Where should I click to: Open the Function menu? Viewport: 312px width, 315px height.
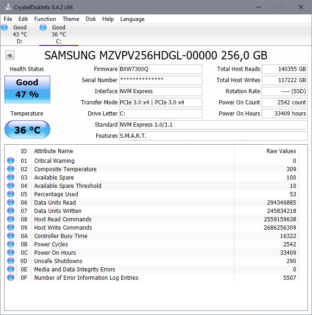[x=45, y=19]
